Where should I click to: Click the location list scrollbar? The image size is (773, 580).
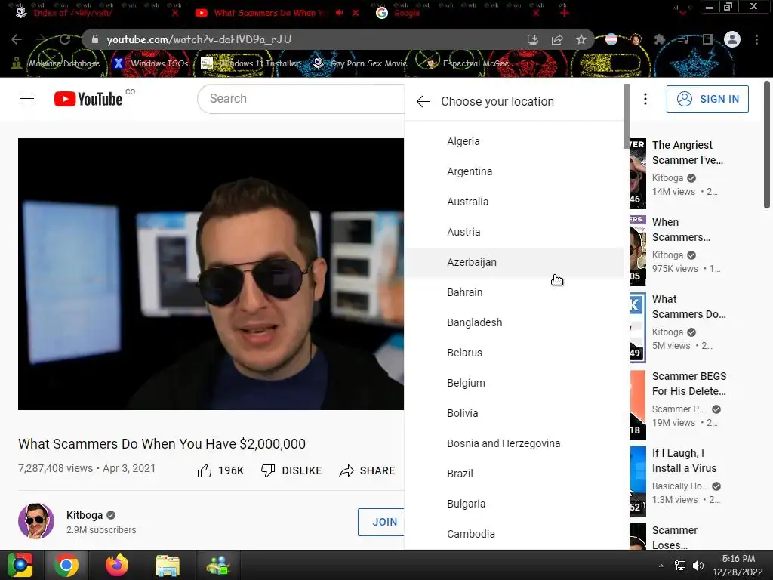[627, 116]
